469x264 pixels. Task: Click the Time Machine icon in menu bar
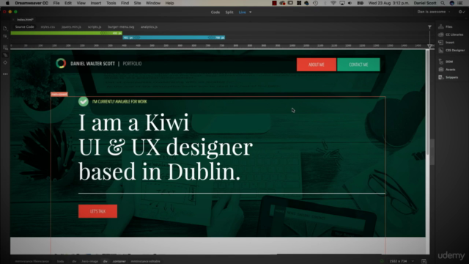pos(315,3)
